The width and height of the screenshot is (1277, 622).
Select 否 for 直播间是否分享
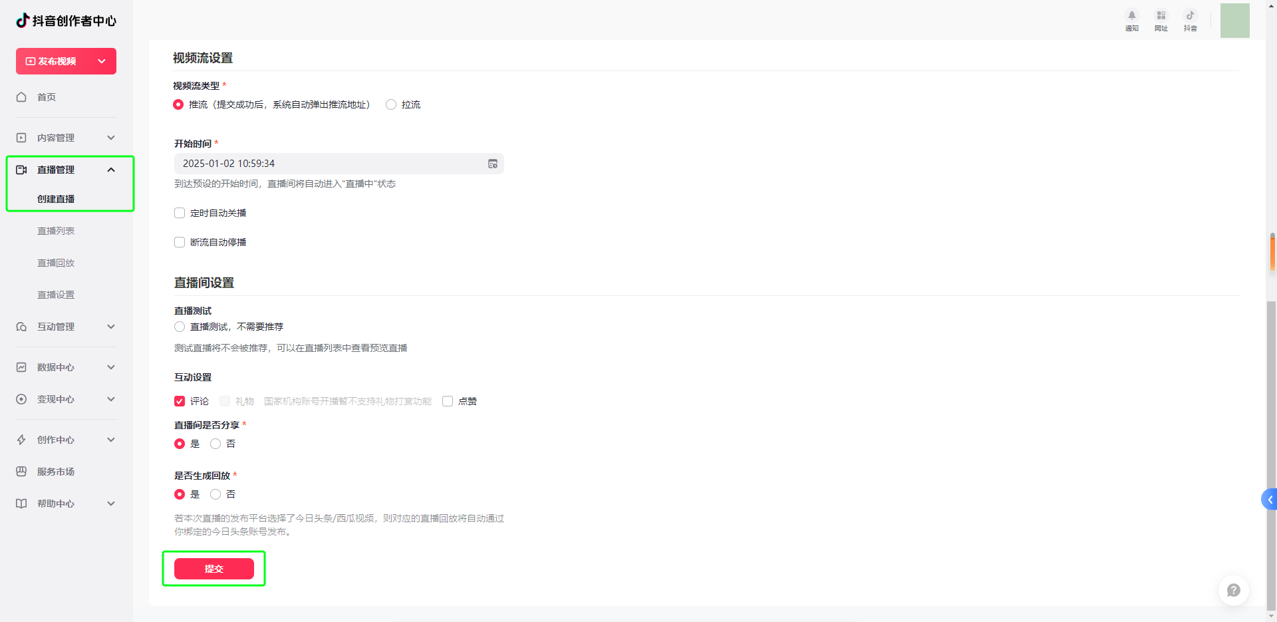point(215,444)
